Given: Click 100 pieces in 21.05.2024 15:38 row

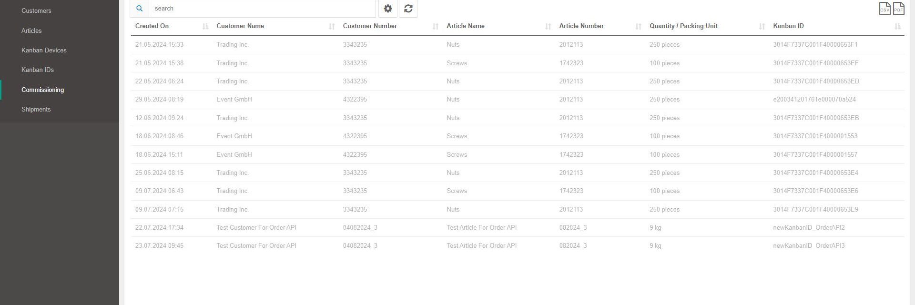Looking at the screenshot, I should (x=664, y=63).
